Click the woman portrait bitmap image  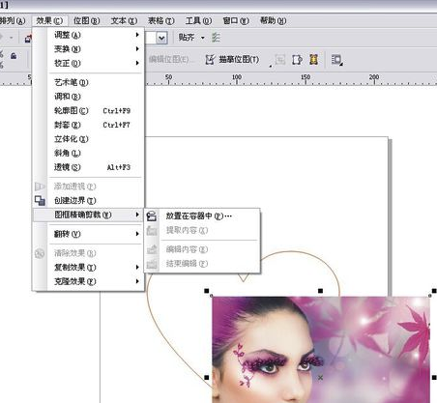[x=321, y=350]
